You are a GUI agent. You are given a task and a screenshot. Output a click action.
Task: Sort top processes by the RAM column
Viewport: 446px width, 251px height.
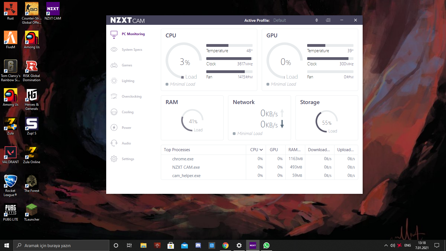(295, 150)
